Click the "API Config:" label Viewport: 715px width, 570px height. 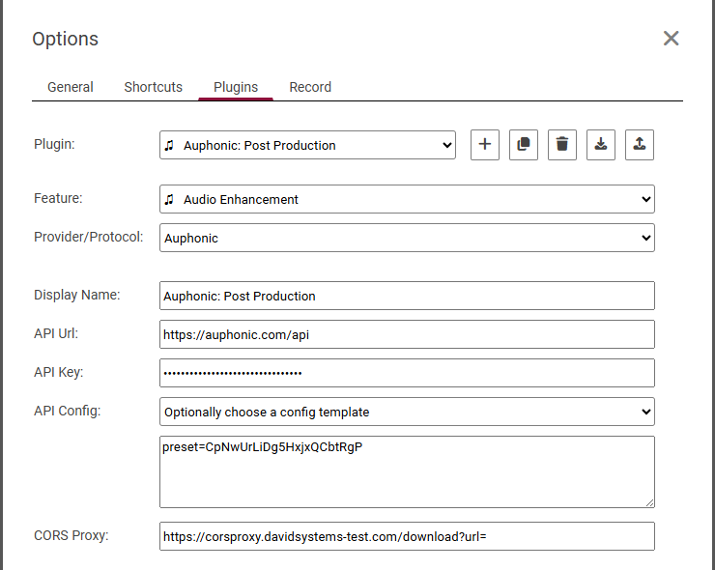[x=67, y=411]
